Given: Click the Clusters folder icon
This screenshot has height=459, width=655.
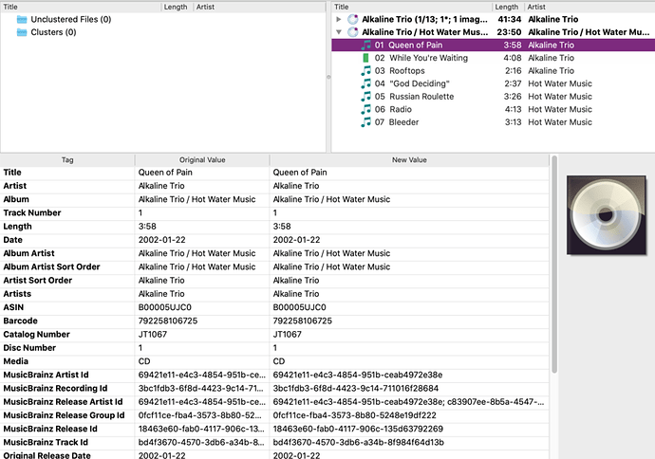Looking at the screenshot, I should 22,32.
